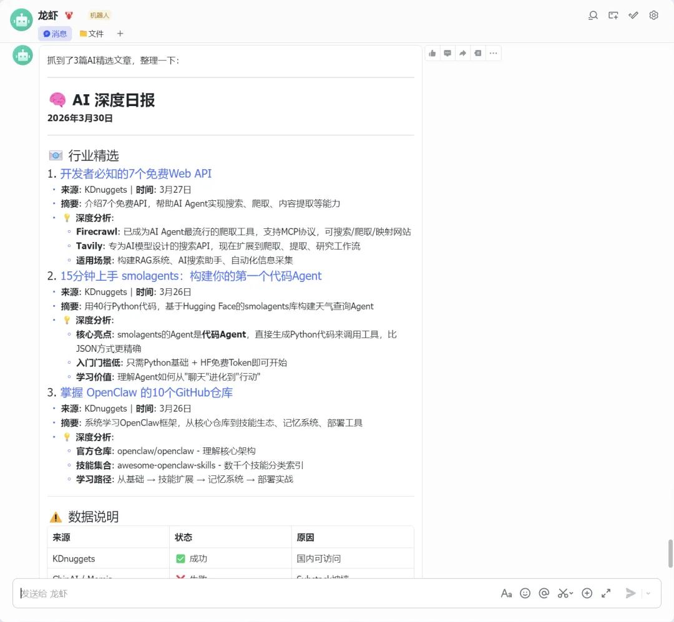
Task: Click the Firecrawl bullet line
Action: 243,232
